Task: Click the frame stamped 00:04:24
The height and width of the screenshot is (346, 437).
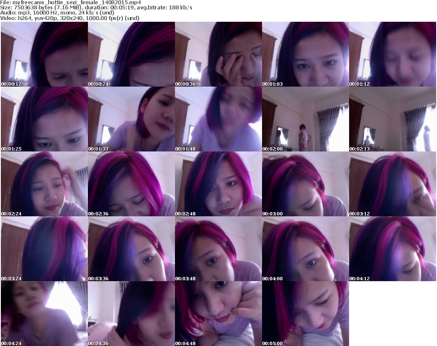Action: 44,314
